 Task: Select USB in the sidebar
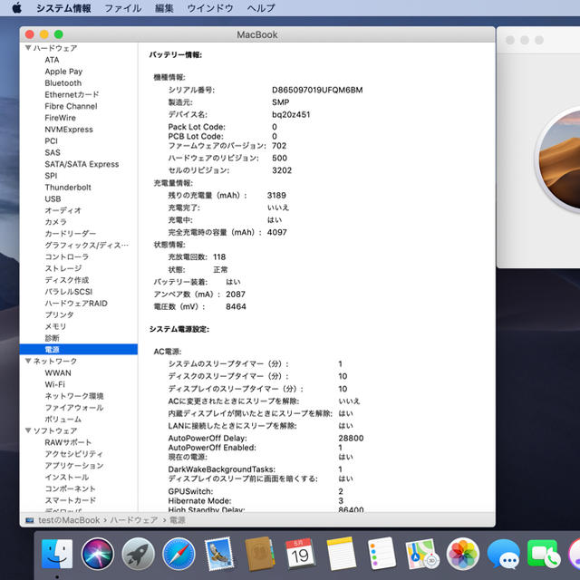[53, 199]
